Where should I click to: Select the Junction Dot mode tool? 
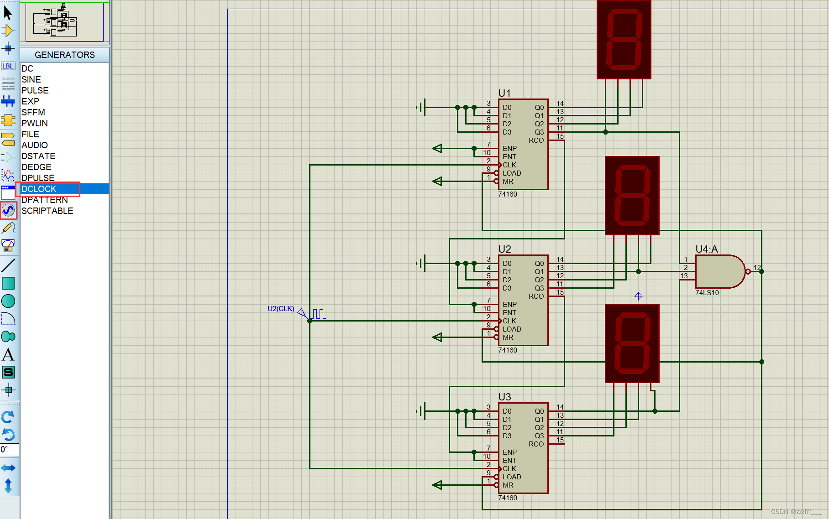[x=8, y=48]
